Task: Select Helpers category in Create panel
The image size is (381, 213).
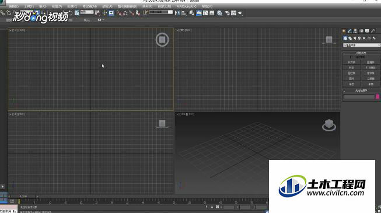Action: [364, 38]
